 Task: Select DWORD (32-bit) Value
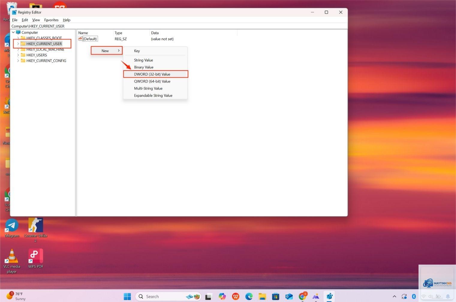[155, 74]
